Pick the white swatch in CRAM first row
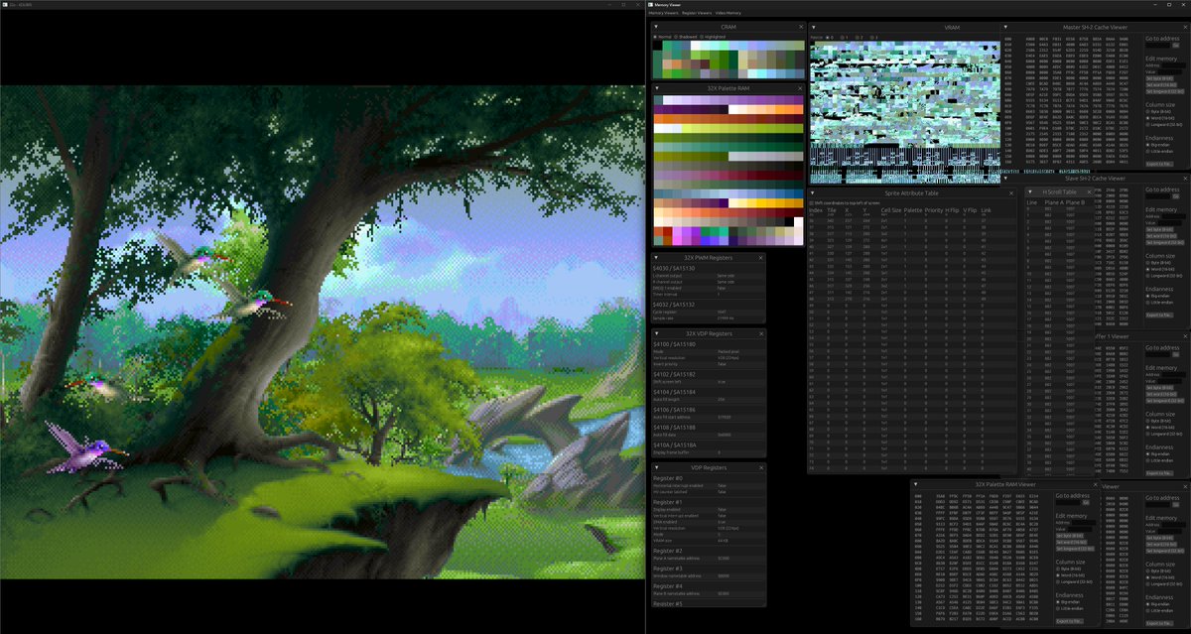 click(695, 47)
